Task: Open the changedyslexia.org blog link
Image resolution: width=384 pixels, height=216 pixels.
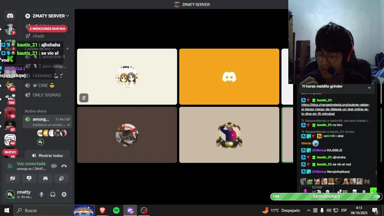Action: click(335, 109)
